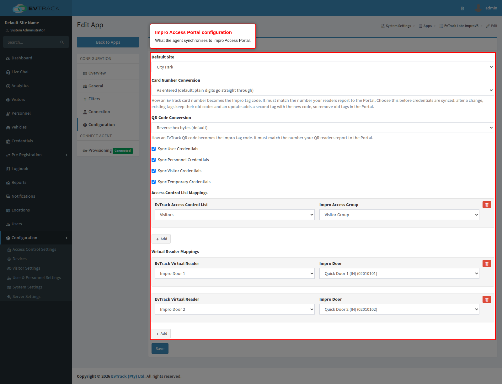Open the Impro Door 2 virtual reader dropdown
502x384 pixels.
point(235,309)
